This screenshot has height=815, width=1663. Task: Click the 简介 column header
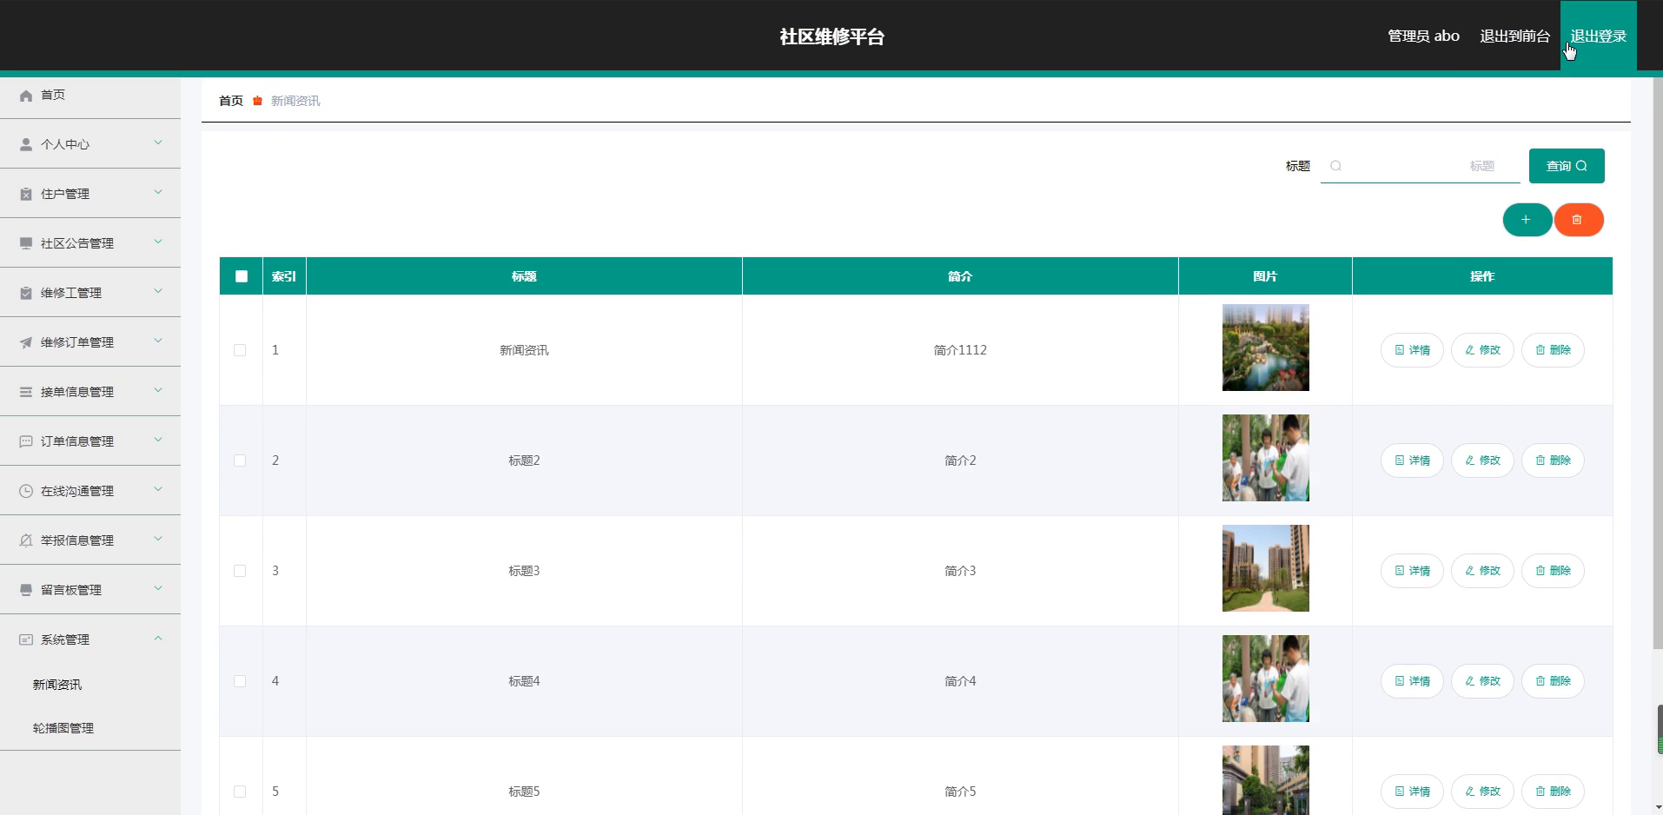point(960,276)
